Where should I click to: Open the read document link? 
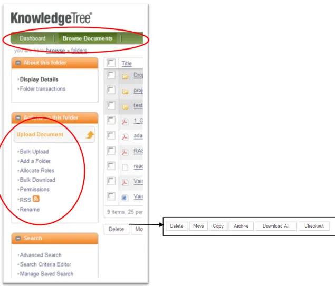138,166
